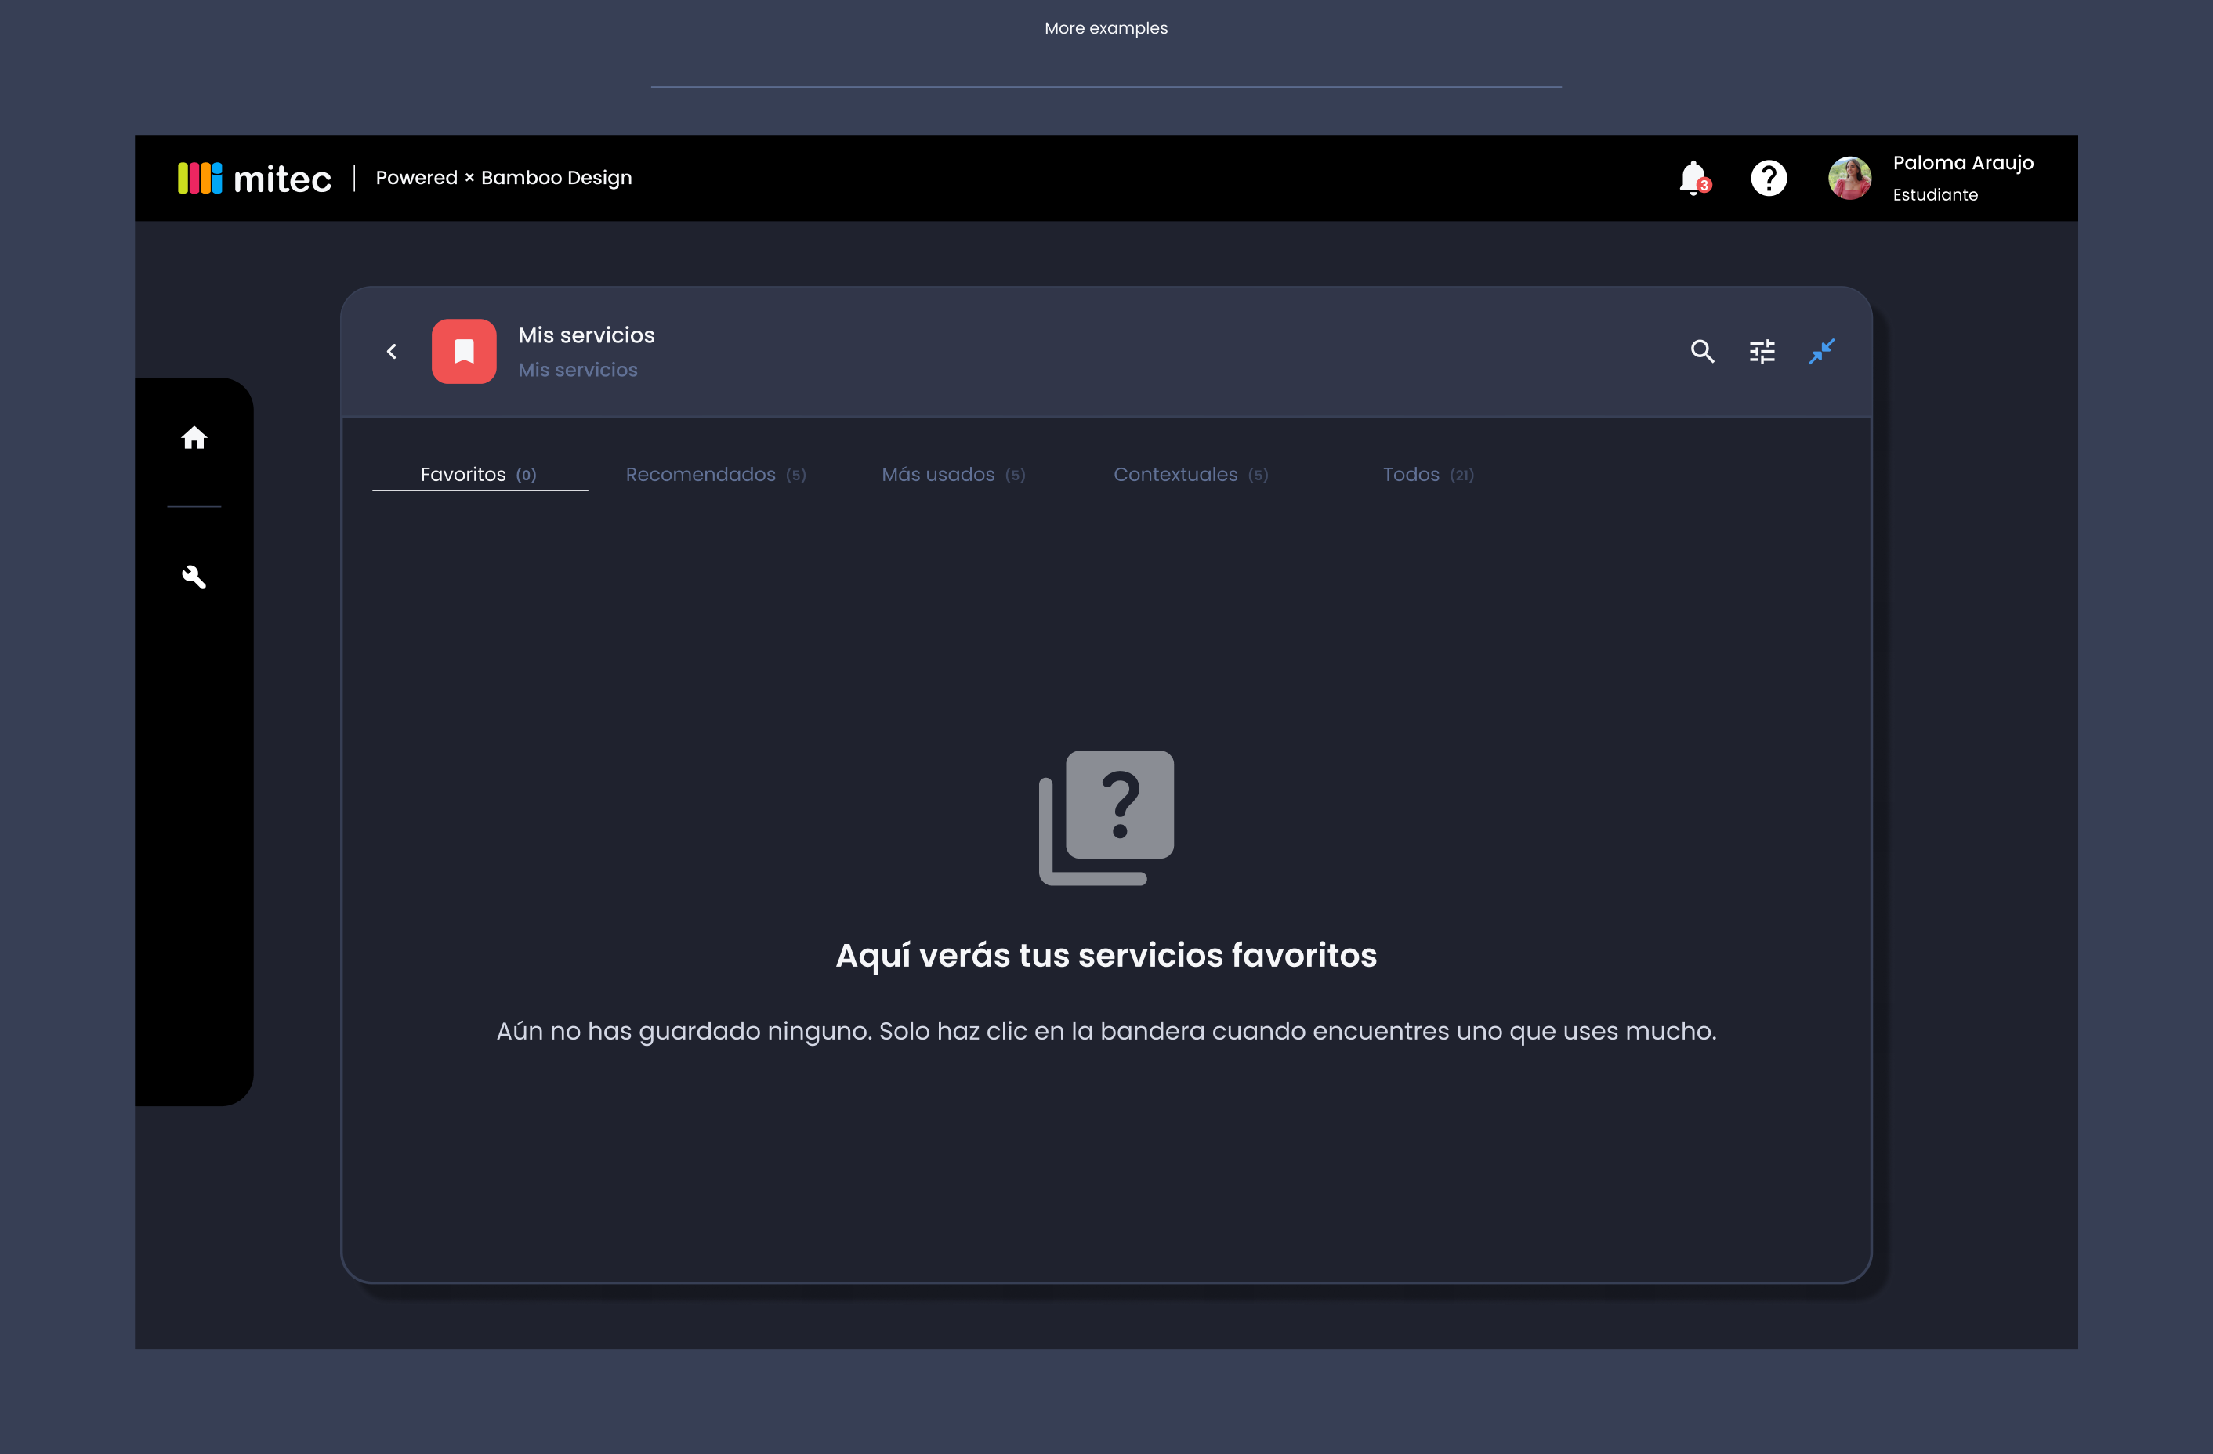Click the Aquí verás tus servicios favoritos heading
The height and width of the screenshot is (1454, 2213).
pos(1106,956)
